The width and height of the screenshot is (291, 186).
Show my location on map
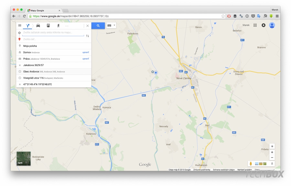(272, 146)
